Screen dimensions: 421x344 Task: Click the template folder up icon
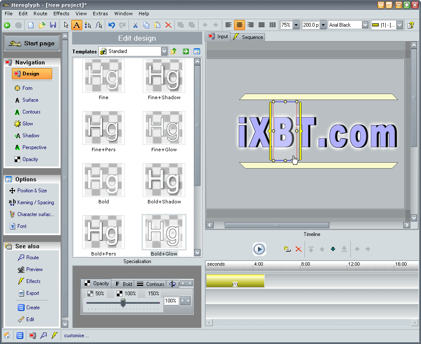click(174, 51)
